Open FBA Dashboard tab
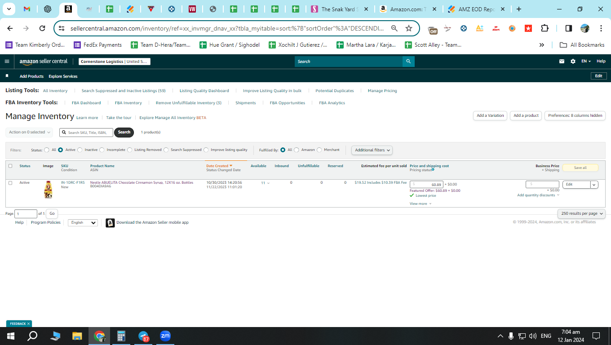611x345 pixels. (86, 103)
